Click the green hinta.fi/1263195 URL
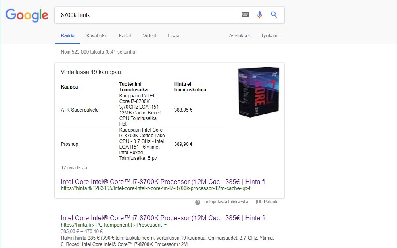The image size is (397, 248). coord(155,188)
